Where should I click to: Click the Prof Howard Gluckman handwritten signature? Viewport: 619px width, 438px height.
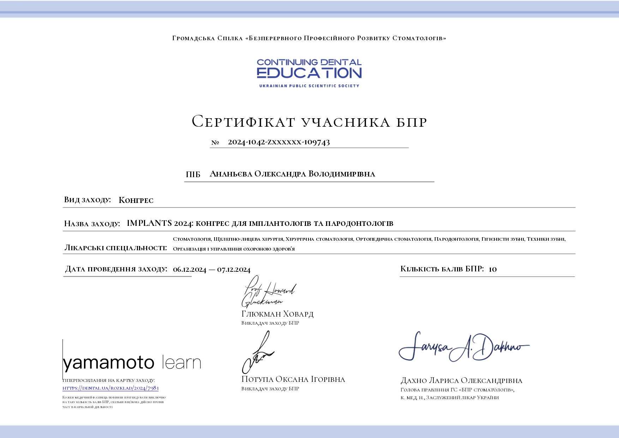point(269,292)
